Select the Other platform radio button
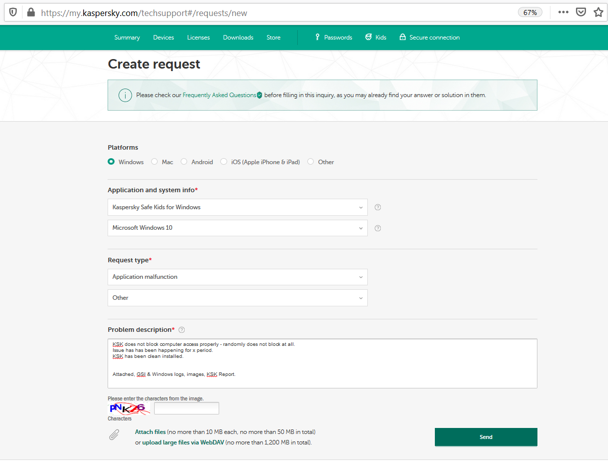The width and height of the screenshot is (608, 464). [x=311, y=162]
